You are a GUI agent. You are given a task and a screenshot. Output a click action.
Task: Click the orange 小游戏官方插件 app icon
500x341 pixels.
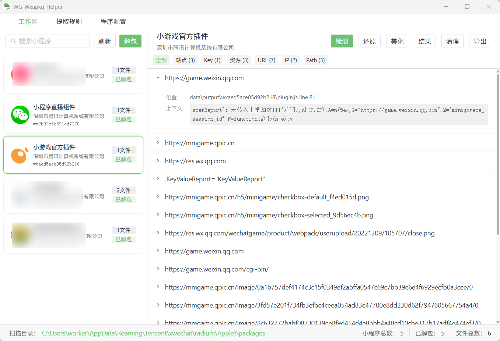(20, 155)
